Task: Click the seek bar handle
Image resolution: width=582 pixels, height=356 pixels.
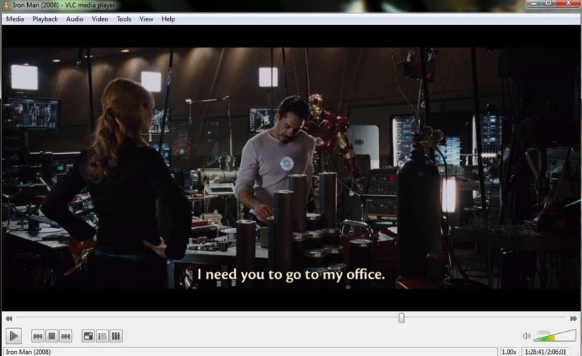Action: 401,318
